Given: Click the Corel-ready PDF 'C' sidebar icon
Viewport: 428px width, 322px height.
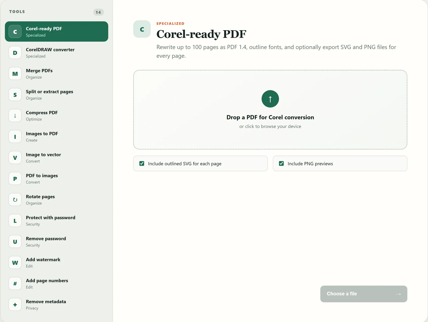Looking at the screenshot, I should (15, 32).
